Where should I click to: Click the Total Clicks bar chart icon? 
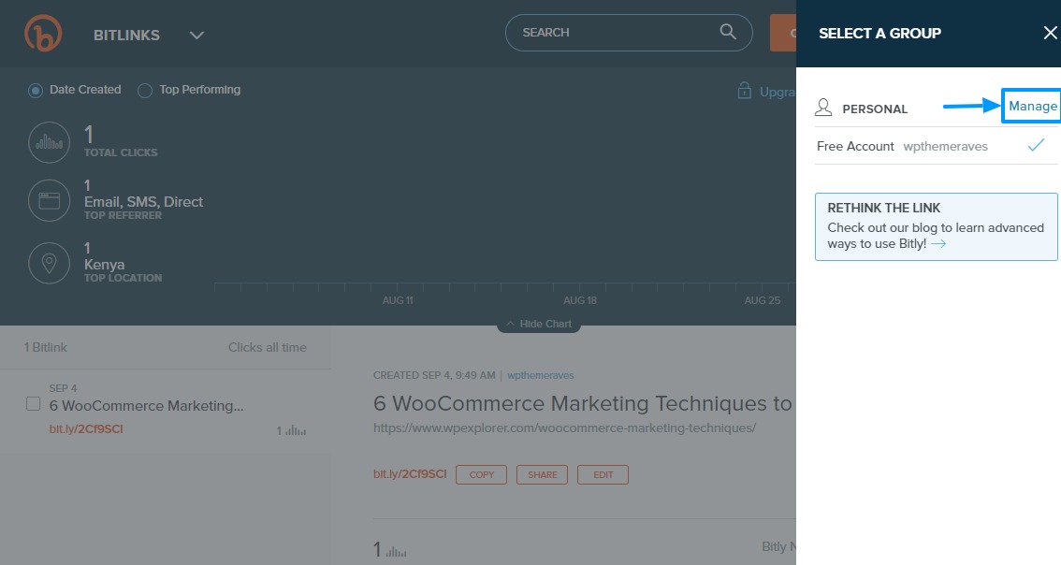click(x=49, y=142)
